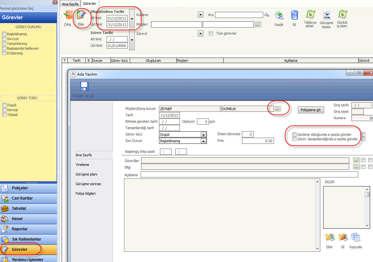Click the Sil trash bin icon
The height and width of the screenshot is (262, 373).
point(294,16)
